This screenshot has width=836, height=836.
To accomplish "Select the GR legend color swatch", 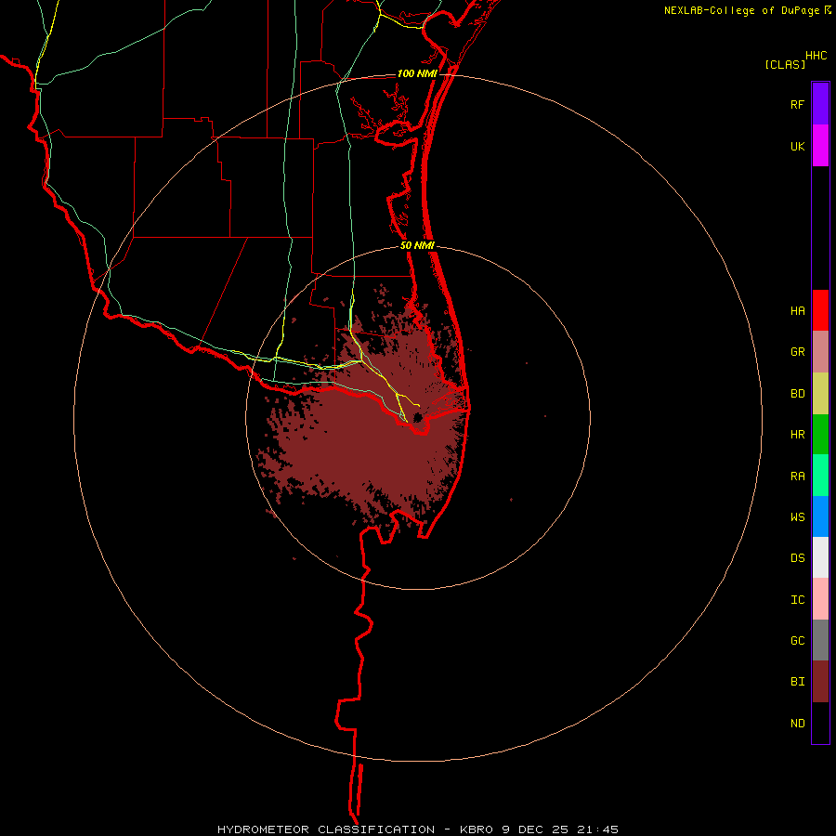I will point(820,352).
